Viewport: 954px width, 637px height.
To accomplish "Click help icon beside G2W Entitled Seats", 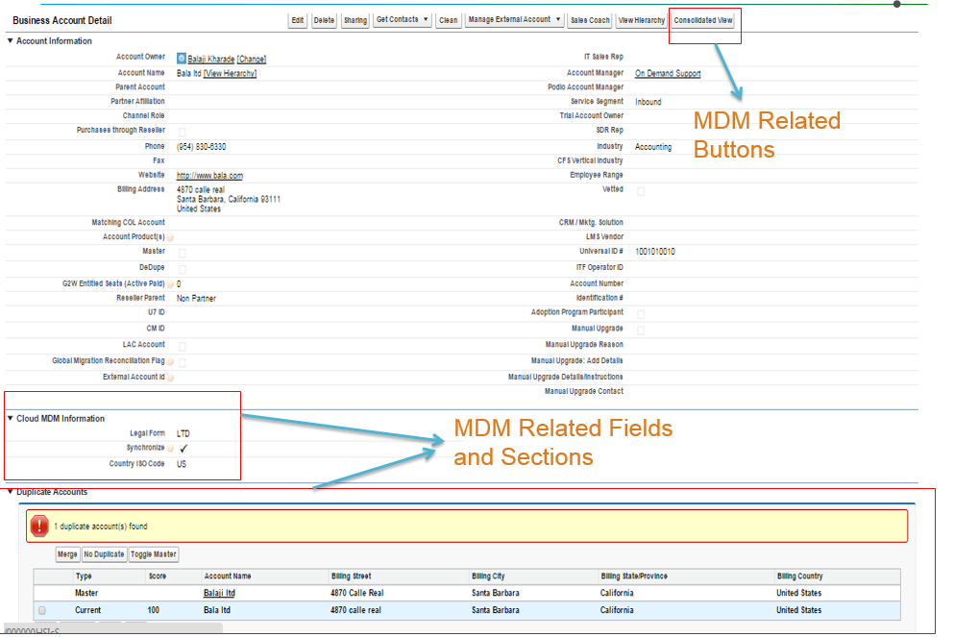I will pos(170,284).
